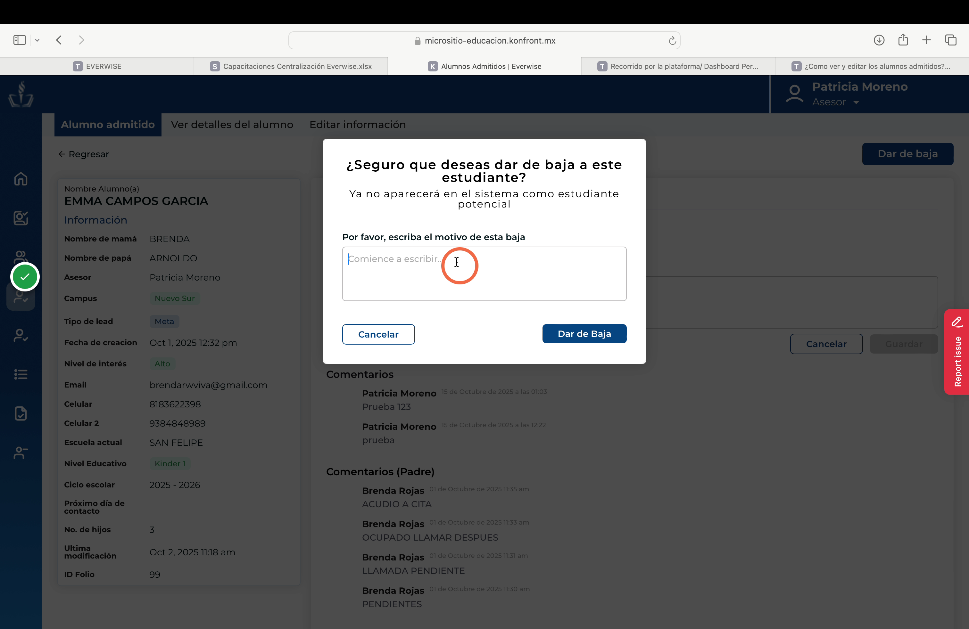Click the SAN FELIPE school value

176,443
